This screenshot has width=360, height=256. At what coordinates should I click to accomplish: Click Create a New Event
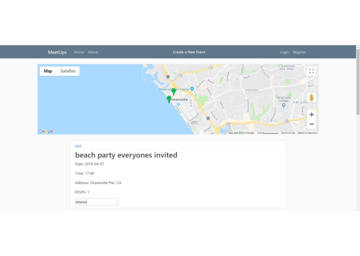point(189,52)
